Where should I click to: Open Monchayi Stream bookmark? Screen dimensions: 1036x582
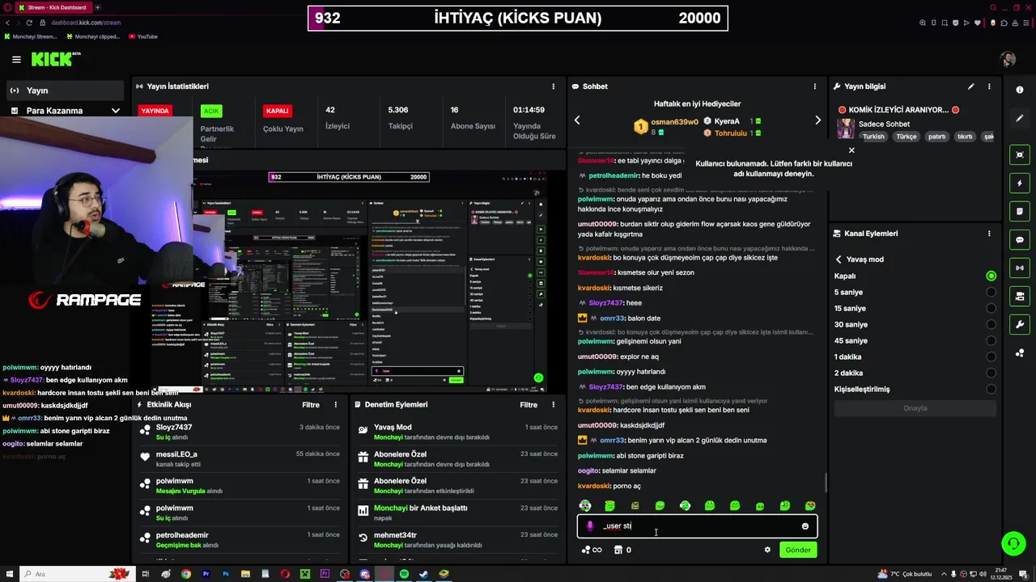point(31,36)
